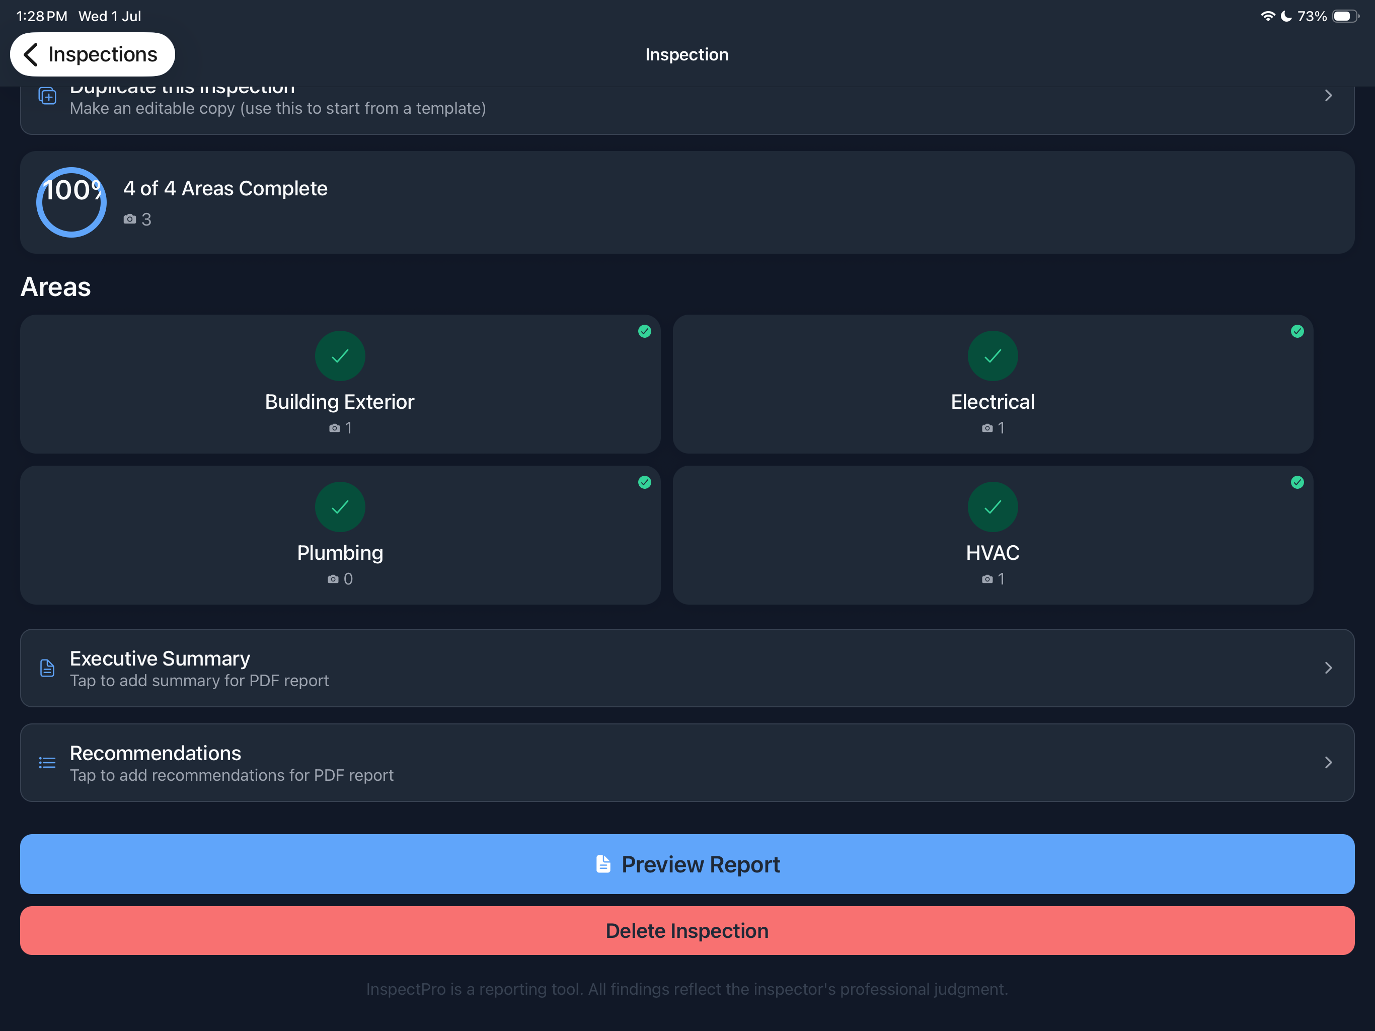Open the Duplicate this inspection chevron
This screenshot has width=1375, height=1031.
pos(1328,95)
